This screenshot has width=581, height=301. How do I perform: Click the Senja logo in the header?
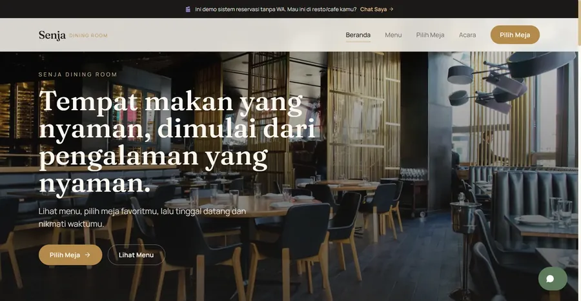pos(52,35)
